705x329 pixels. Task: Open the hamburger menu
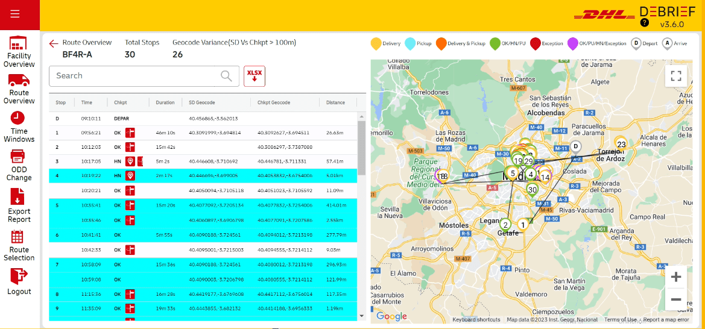pos(15,14)
